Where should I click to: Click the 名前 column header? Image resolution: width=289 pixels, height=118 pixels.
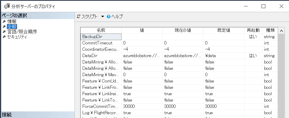(x=101, y=30)
